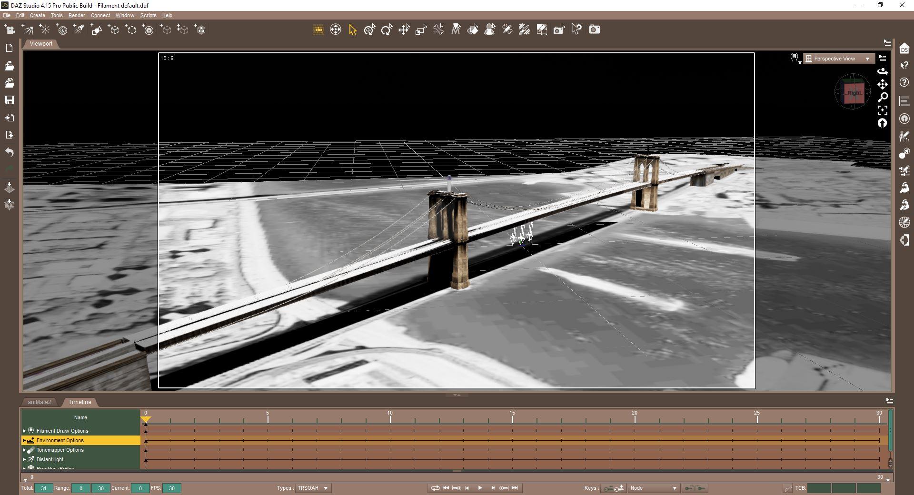The width and height of the screenshot is (914, 495).
Task: Step to the previous frame
Action: tap(467, 488)
